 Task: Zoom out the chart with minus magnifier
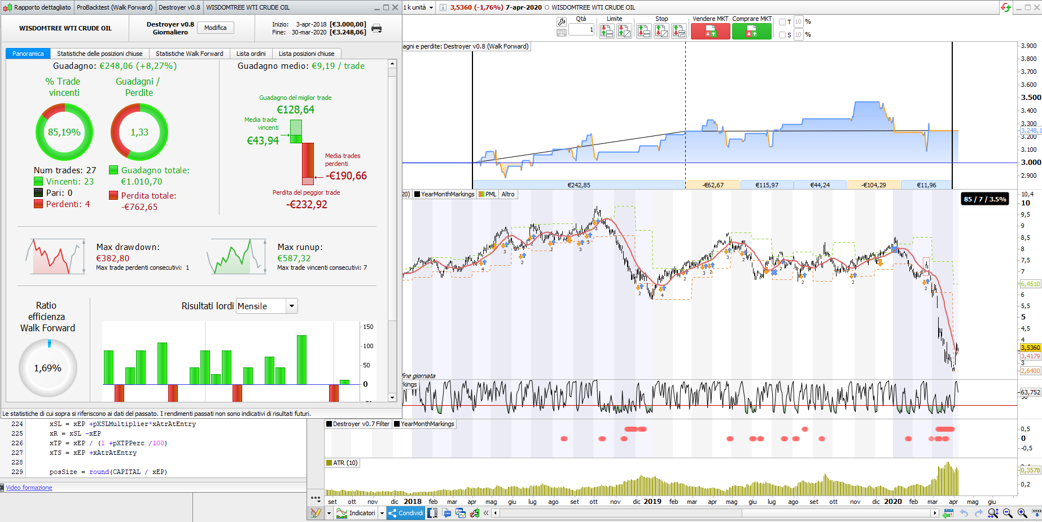[1008, 513]
